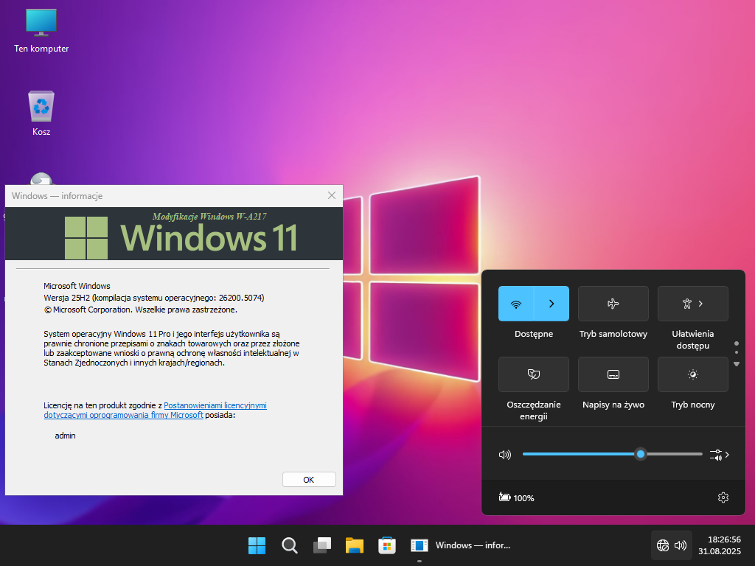Launch File Explorer from the taskbar
The height and width of the screenshot is (566, 755).
(x=355, y=545)
